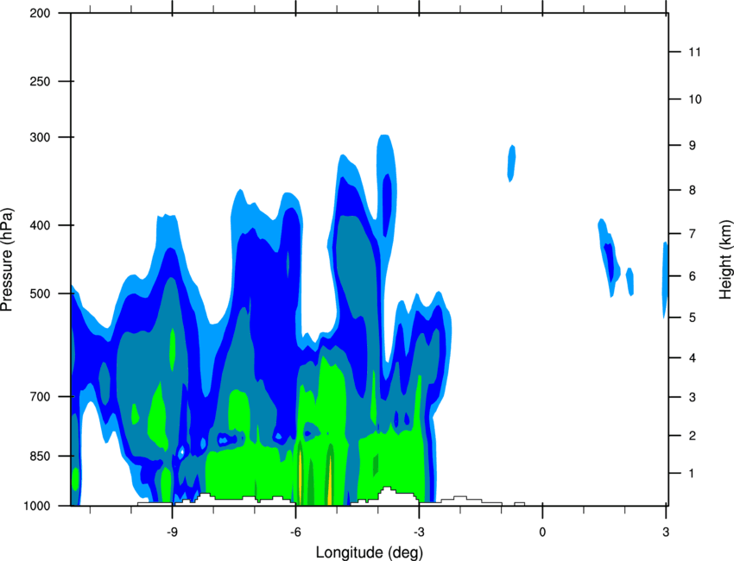This screenshot has height=561, width=734.
Task: Click the "Pressure (hPa)" axis title
Action: [x=7, y=260]
